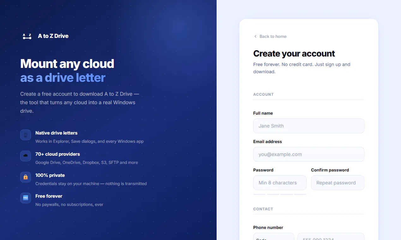
Task: Click the Mount any cloud headline
Action: (x=67, y=64)
